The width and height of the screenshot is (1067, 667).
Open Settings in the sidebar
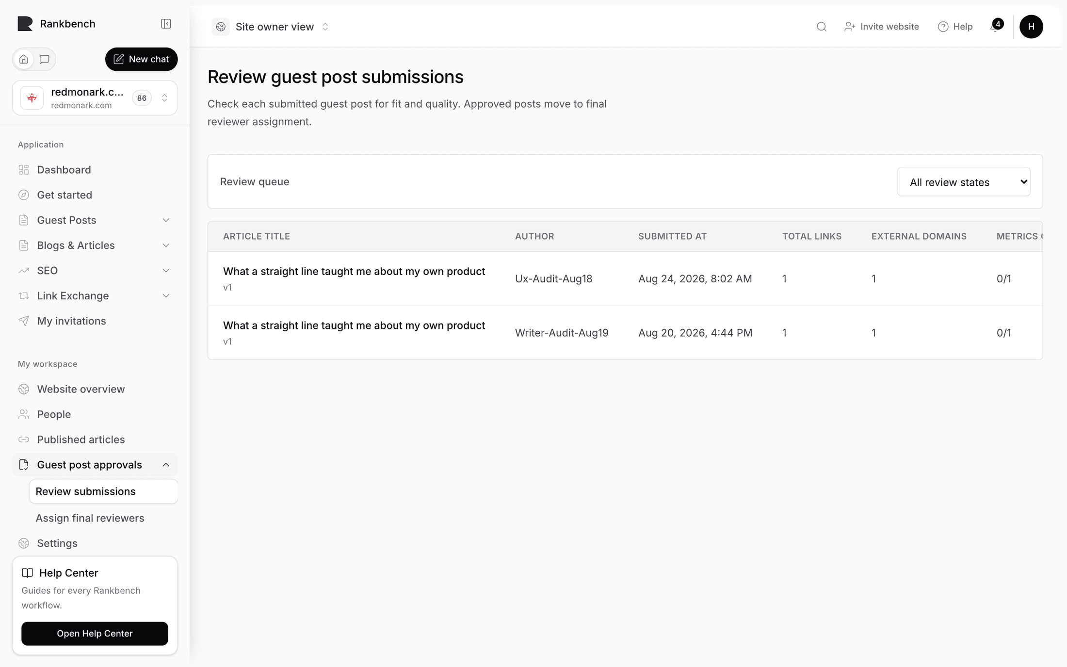pos(95,543)
